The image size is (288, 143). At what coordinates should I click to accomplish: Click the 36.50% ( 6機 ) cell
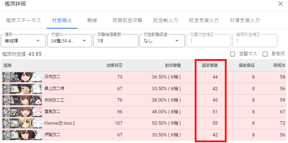166,77
